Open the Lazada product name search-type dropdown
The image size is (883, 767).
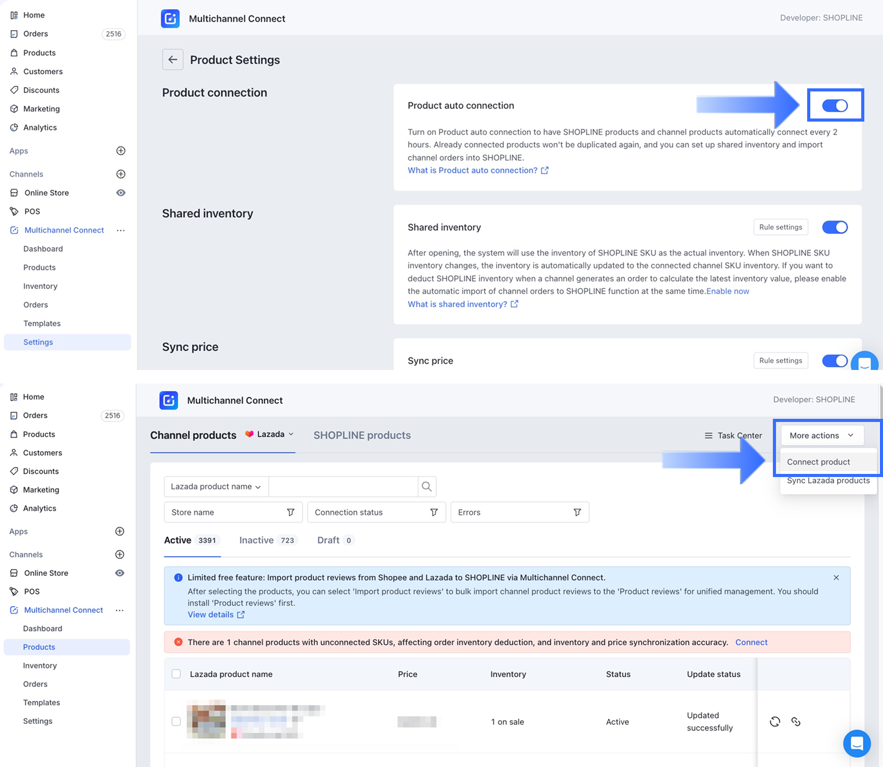tap(216, 486)
